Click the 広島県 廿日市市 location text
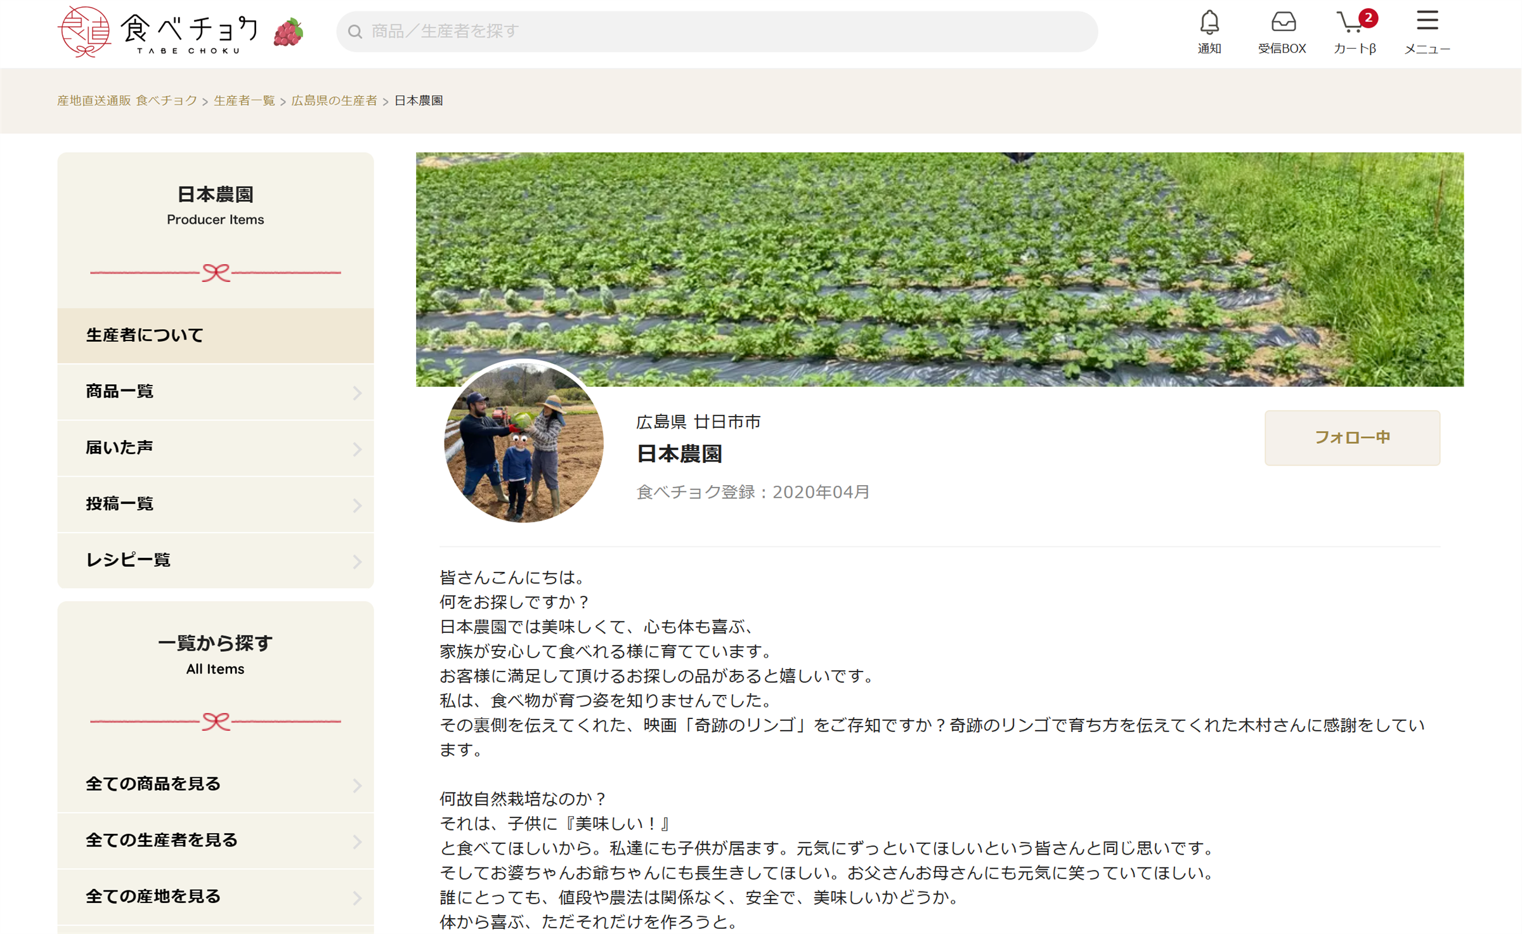 click(x=698, y=422)
